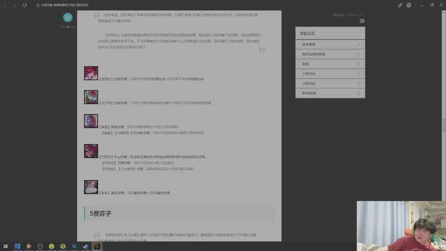Expand chevron on the 小型改动 row

point(358,83)
